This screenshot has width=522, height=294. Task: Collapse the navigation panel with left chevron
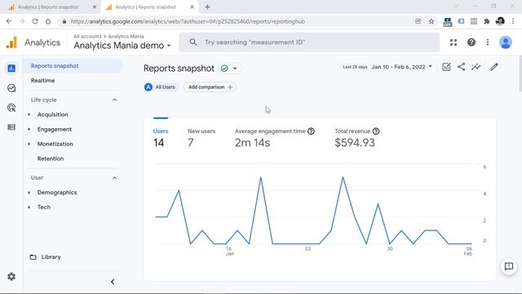[x=113, y=282]
